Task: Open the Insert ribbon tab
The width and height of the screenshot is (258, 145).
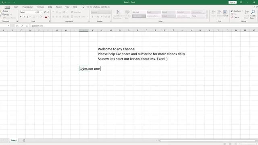Action: point(16,7)
